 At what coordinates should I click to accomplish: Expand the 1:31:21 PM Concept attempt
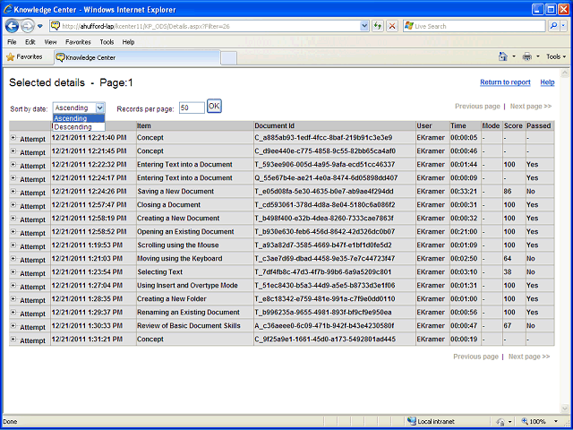click(13, 340)
